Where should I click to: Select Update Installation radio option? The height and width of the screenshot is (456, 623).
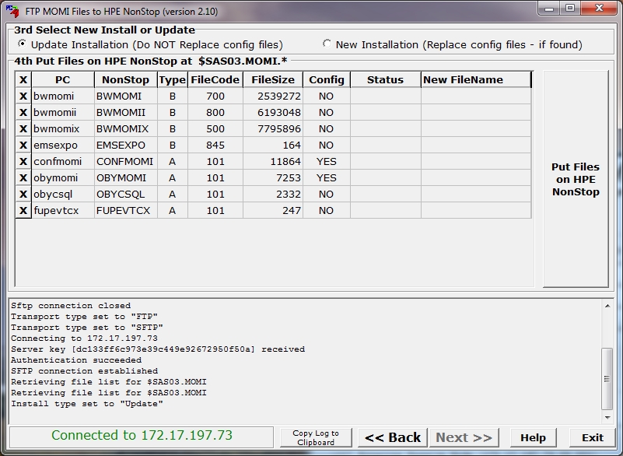click(x=22, y=44)
